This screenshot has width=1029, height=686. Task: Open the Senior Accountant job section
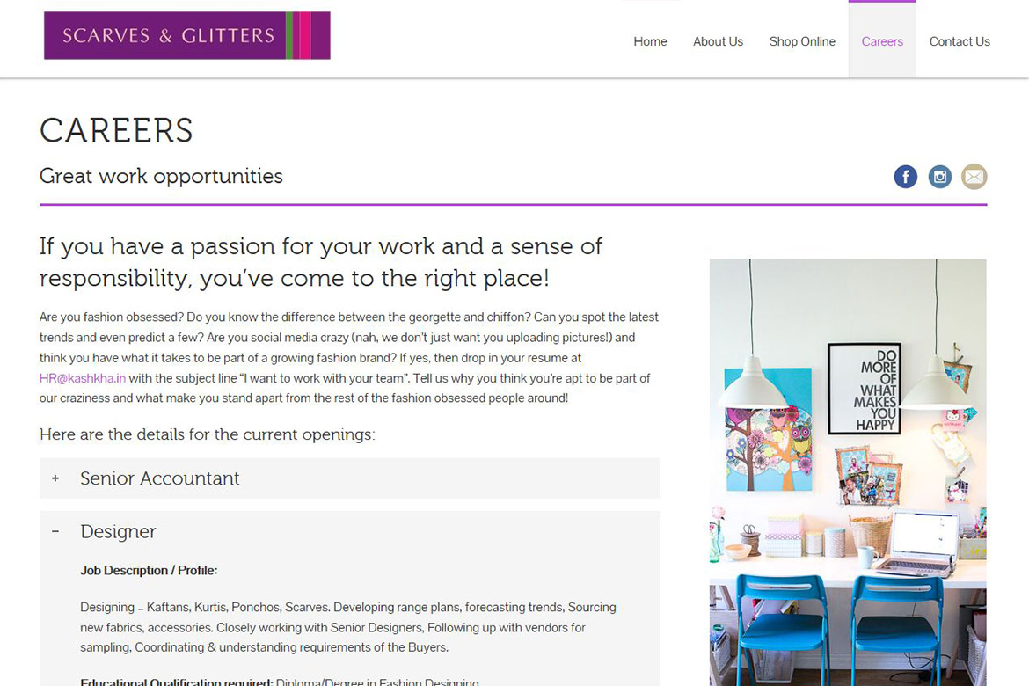pos(160,478)
